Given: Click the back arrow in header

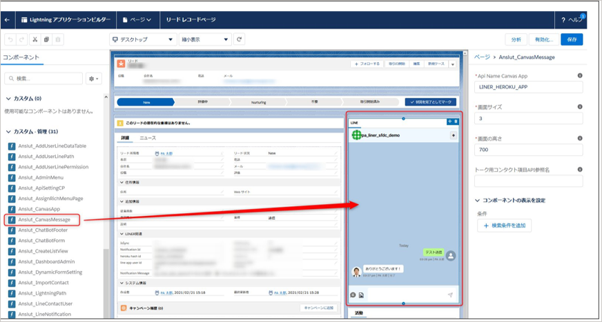Looking at the screenshot, I should coord(8,19).
